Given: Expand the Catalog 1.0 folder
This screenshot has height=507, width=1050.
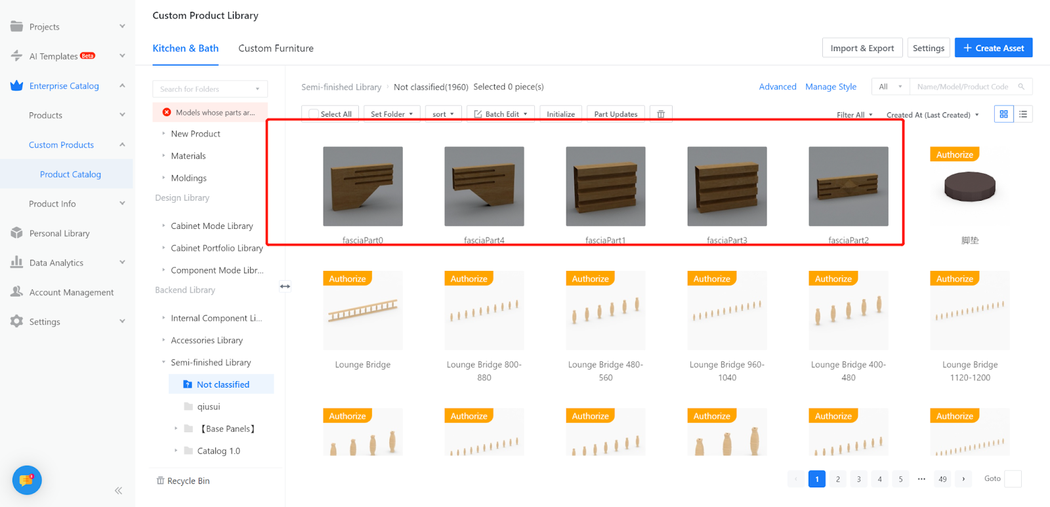Looking at the screenshot, I should pos(176,451).
